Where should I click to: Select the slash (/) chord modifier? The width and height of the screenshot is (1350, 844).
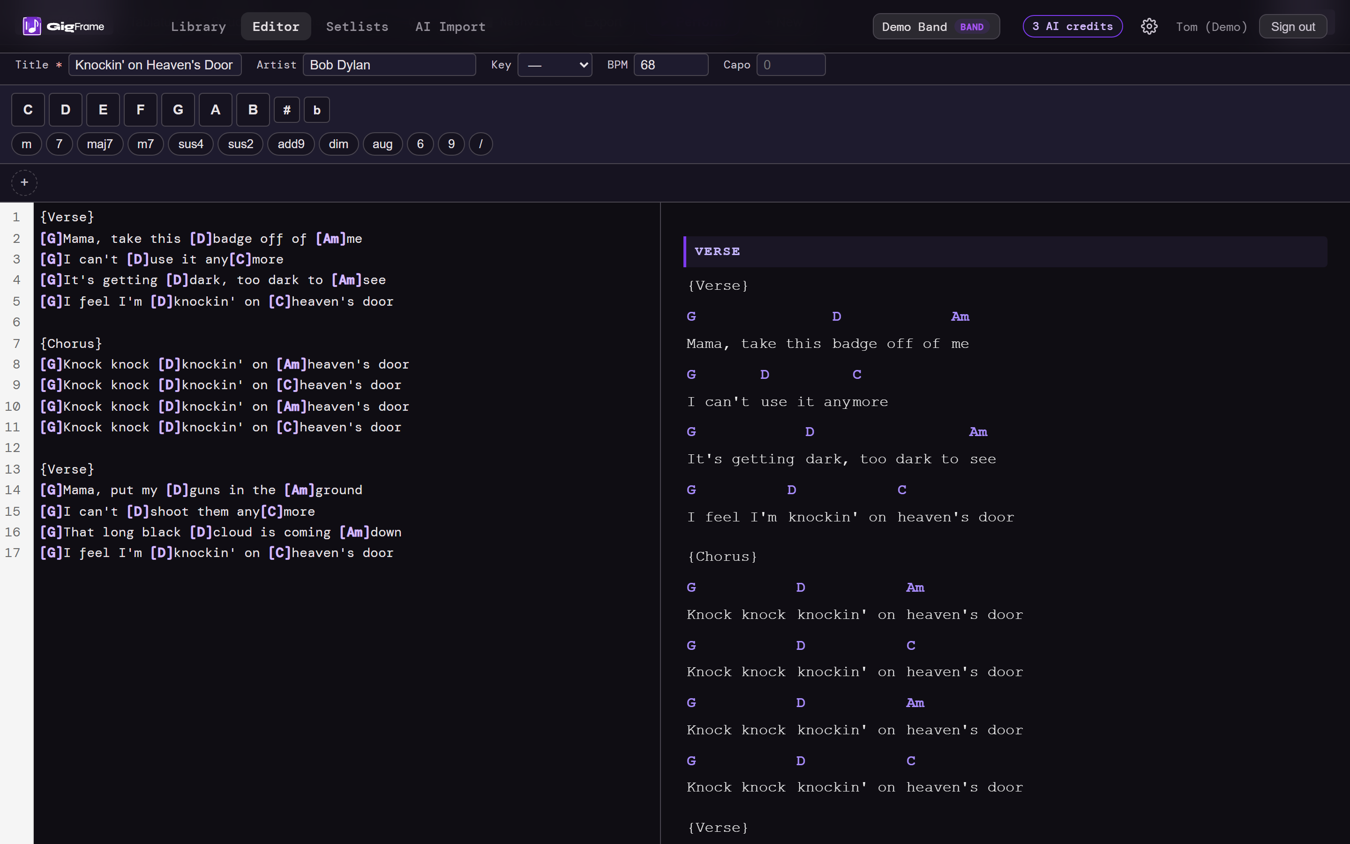[480, 144]
